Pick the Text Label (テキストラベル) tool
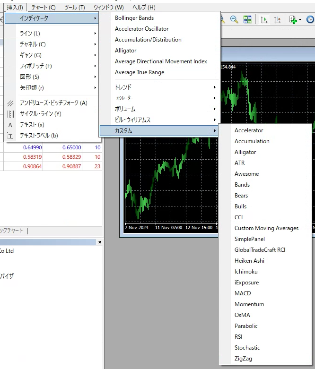 (38, 136)
